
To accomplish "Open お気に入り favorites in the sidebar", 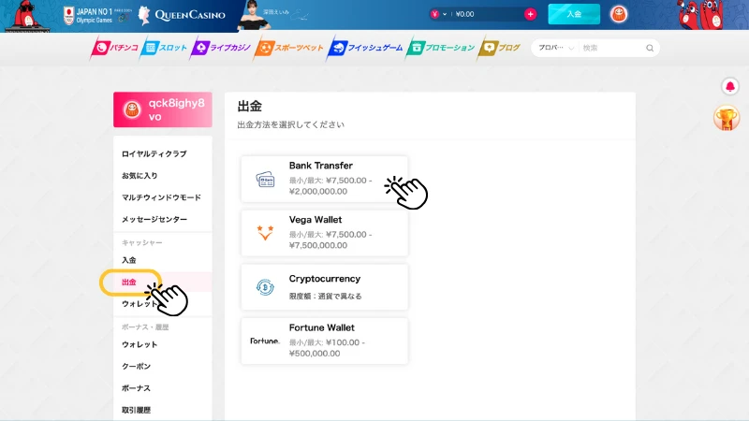I will coord(140,176).
